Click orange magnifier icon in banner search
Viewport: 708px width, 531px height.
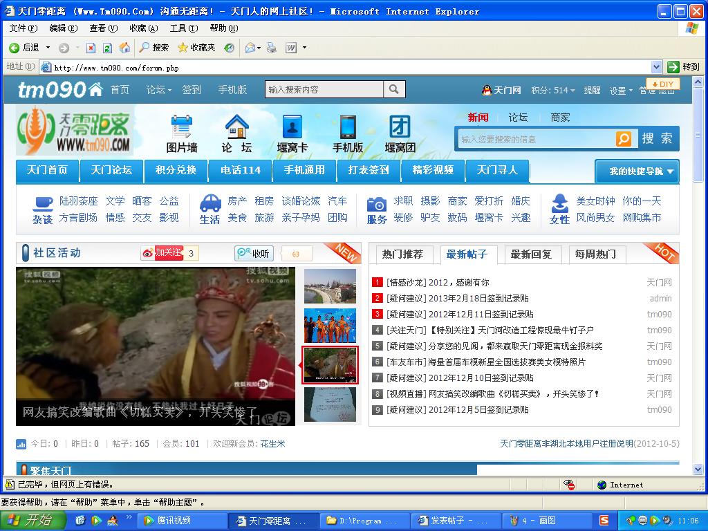(624, 138)
